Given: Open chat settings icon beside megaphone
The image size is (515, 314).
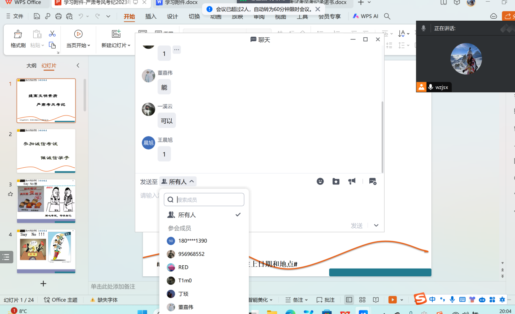Looking at the screenshot, I should 373,182.
